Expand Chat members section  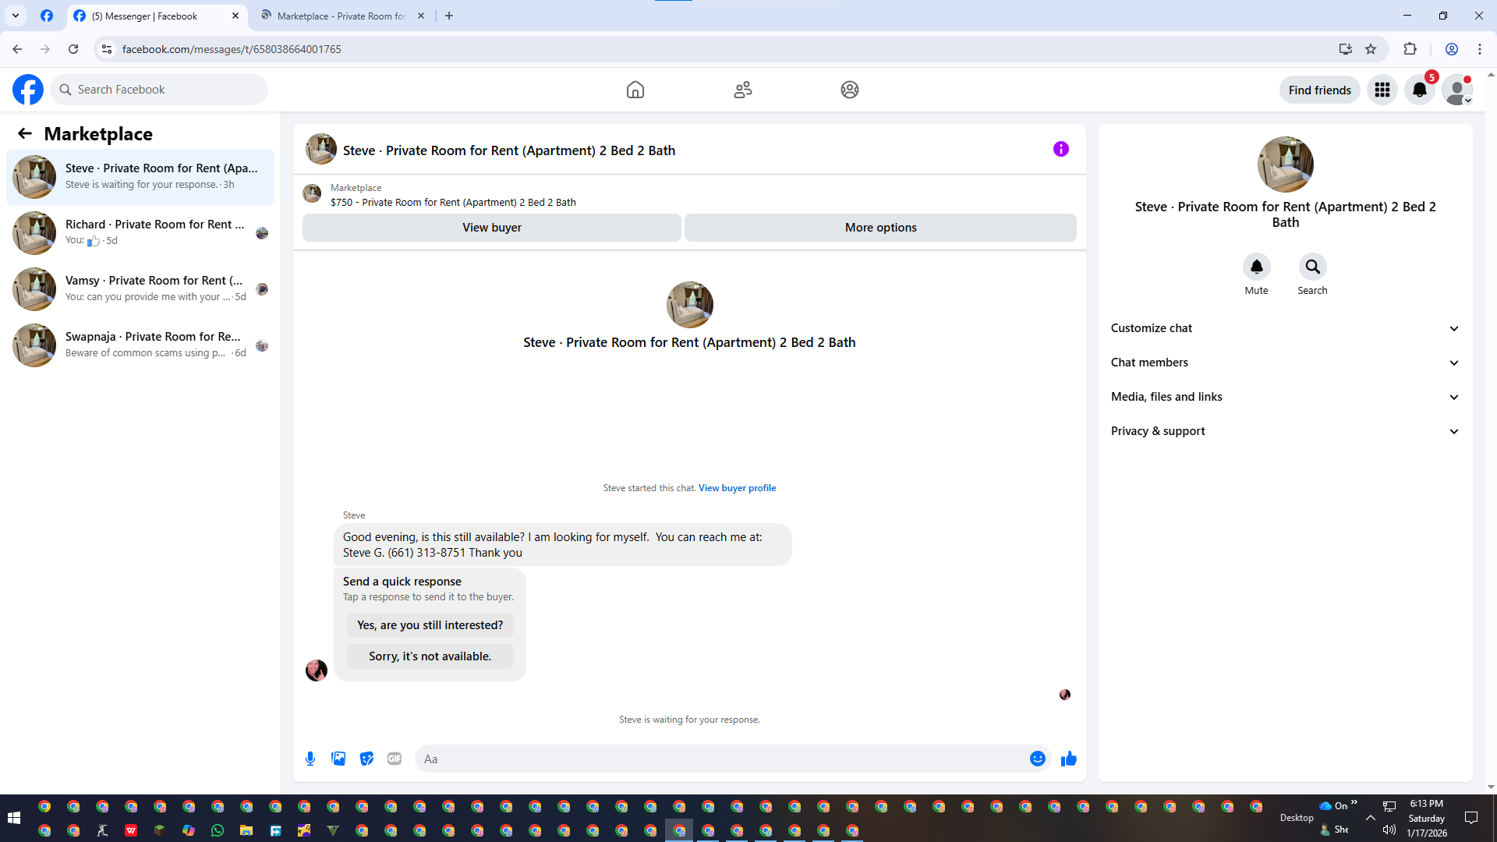click(x=1284, y=363)
